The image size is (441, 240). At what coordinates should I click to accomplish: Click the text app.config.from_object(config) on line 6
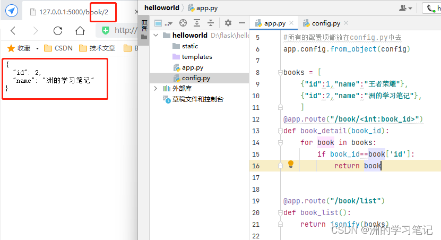(347, 49)
